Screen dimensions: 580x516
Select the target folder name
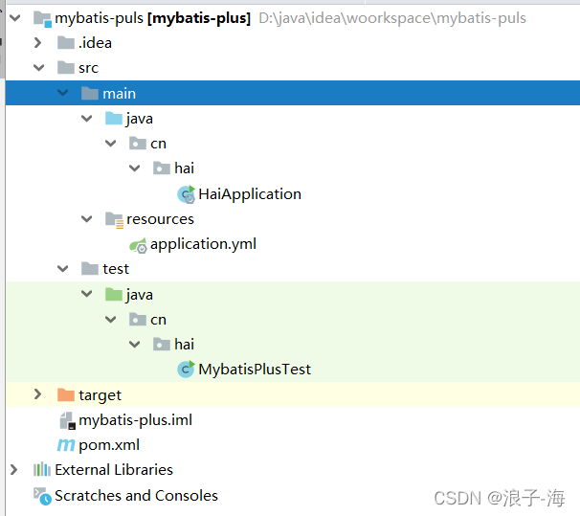pos(100,395)
